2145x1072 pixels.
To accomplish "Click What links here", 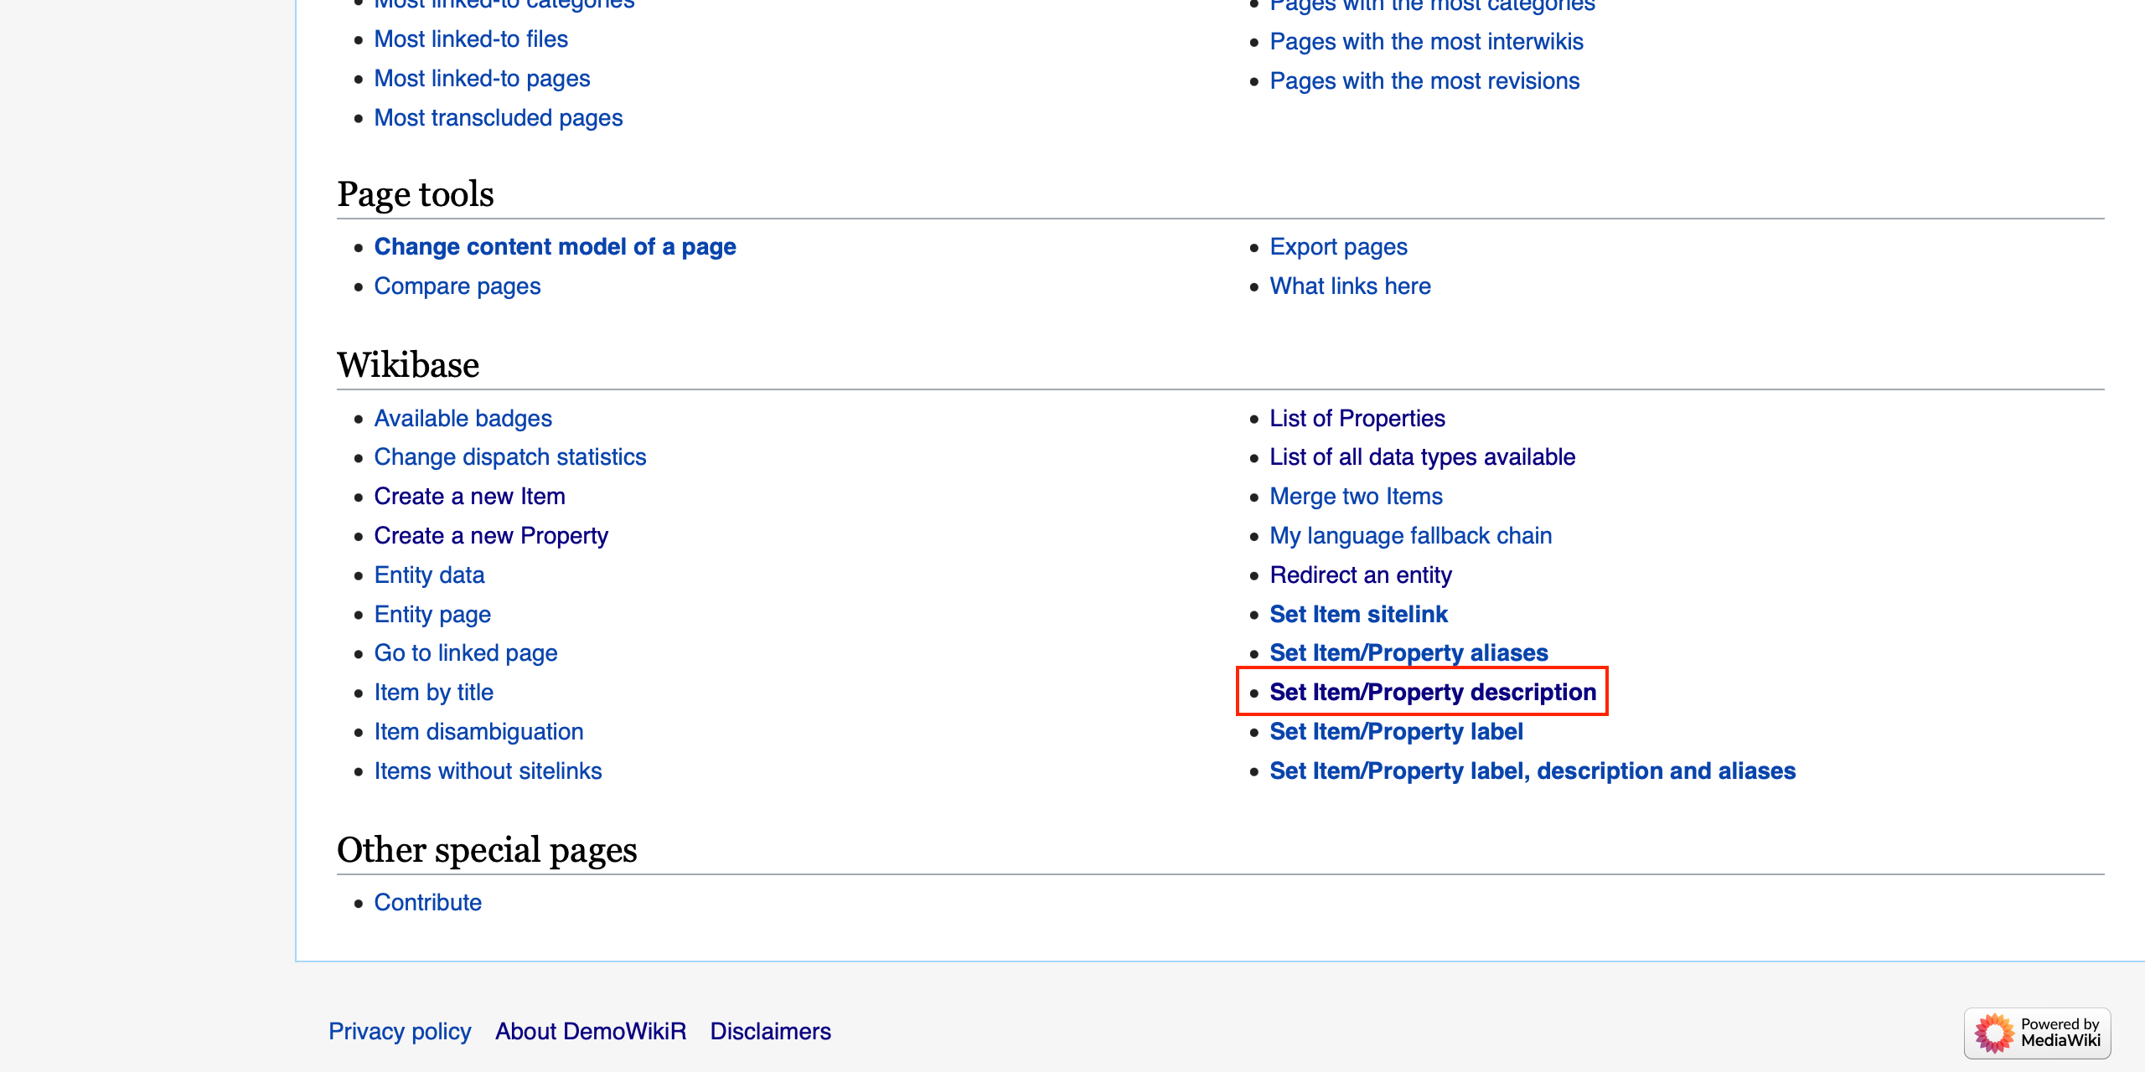I will [1350, 286].
